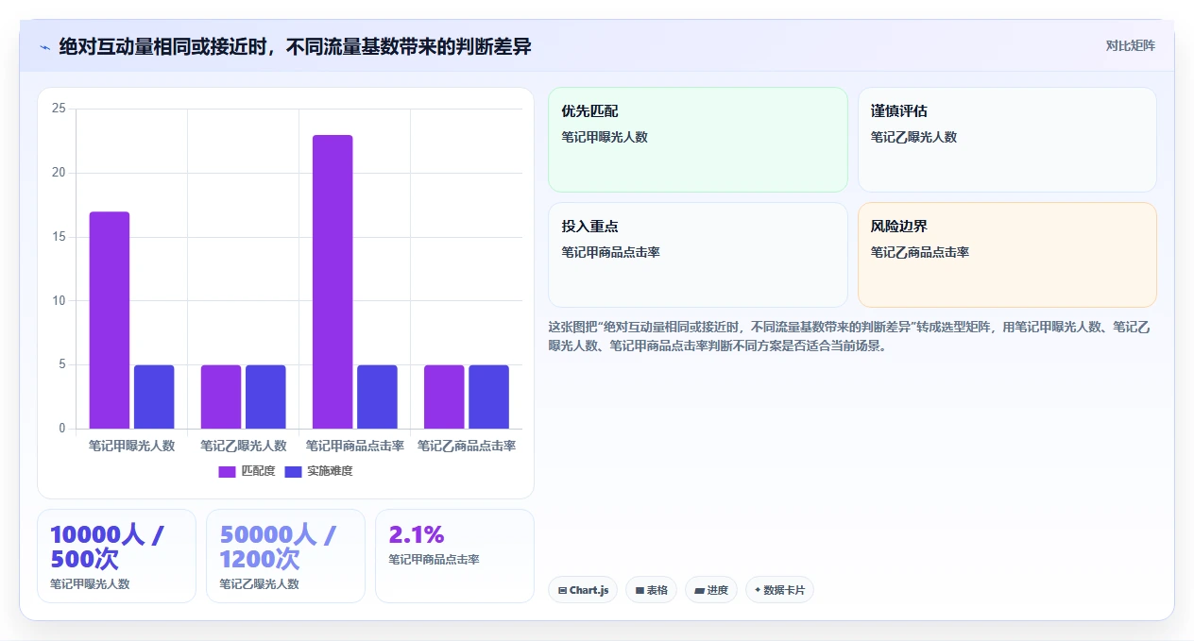This screenshot has height=641, width=1194.
Task: Click 笔记甲曝光人数 text in 优先匹配 card
Action: 605,137
